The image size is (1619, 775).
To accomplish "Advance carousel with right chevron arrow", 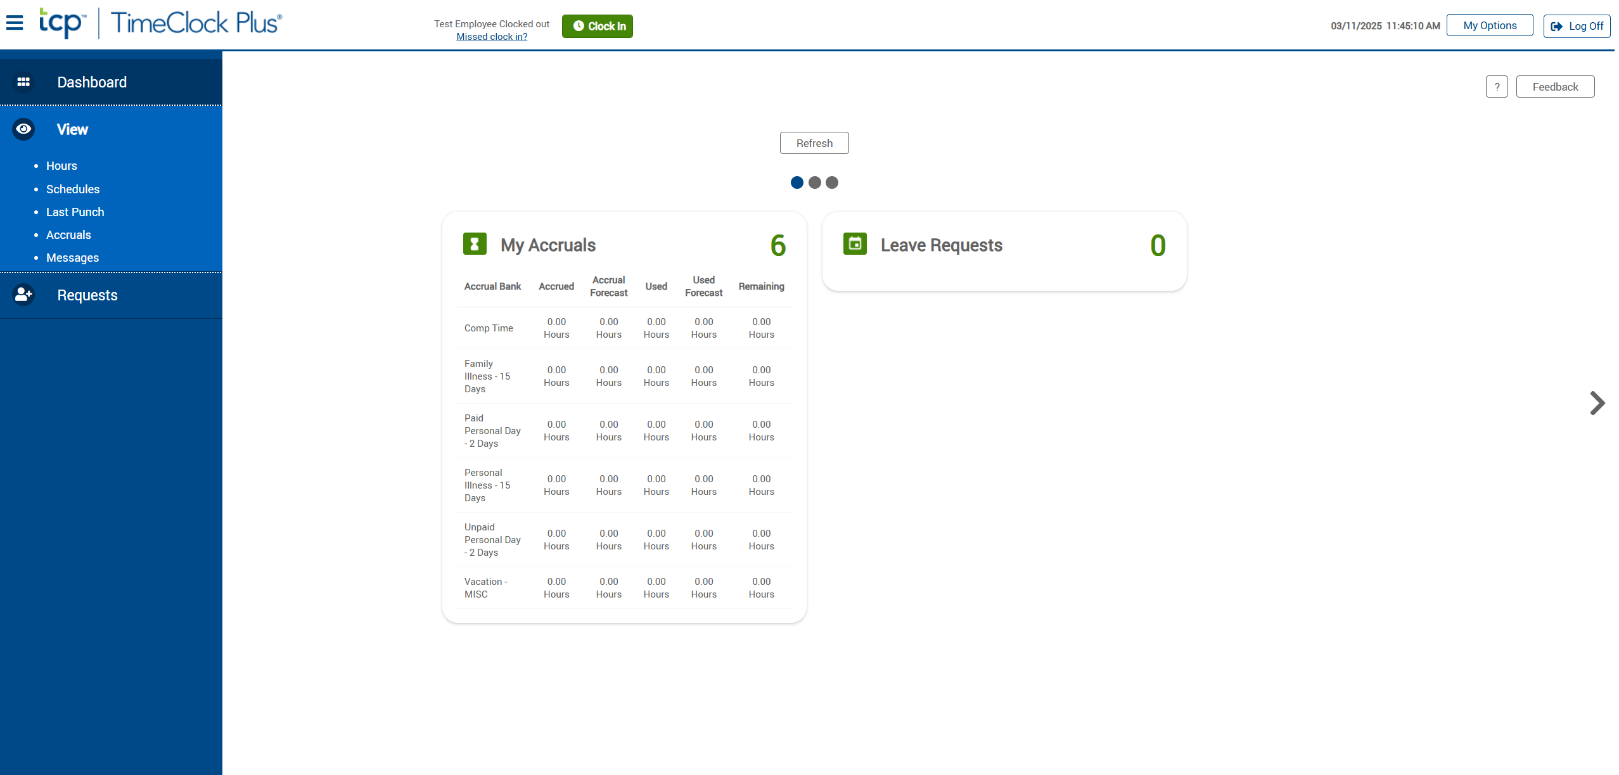I will coord(1597,403).
